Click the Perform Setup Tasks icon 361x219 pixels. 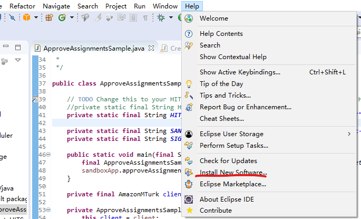189,145
